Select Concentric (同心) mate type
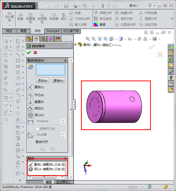 coord(30,115)
